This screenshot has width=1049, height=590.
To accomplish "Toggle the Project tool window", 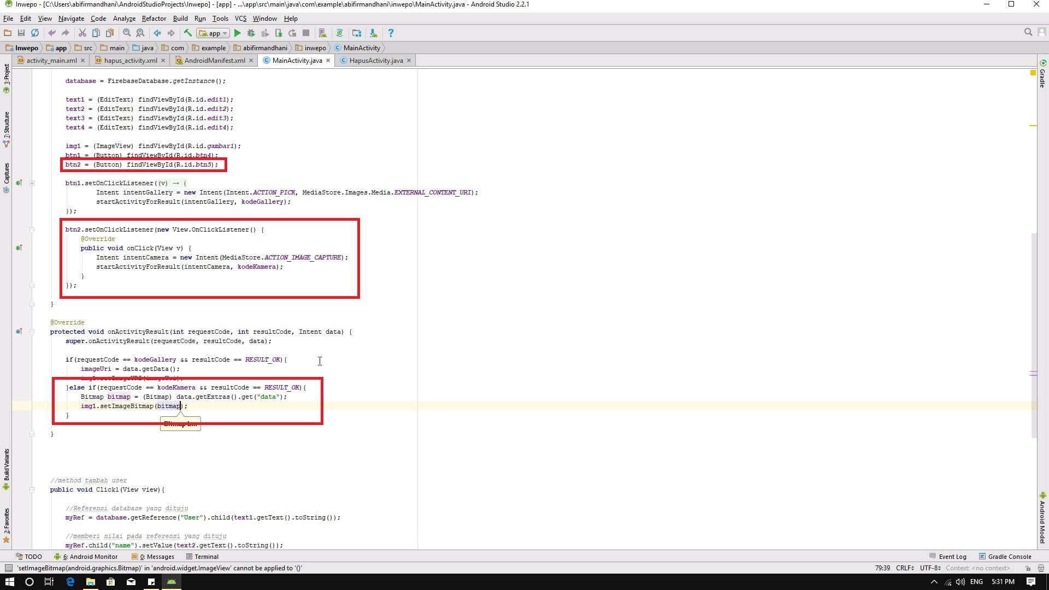I will pyautogui.click(x=7, y=78).
